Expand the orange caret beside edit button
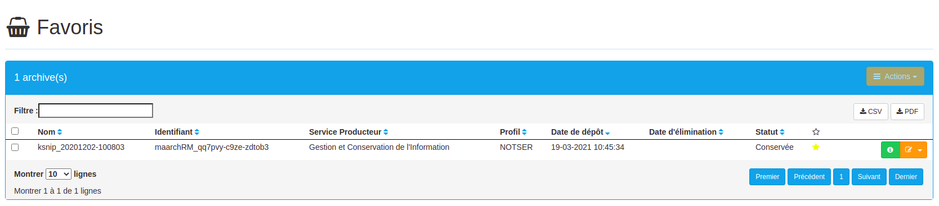Image resolution: width=939 pixels, height=206 pixels. click(920, 150)
